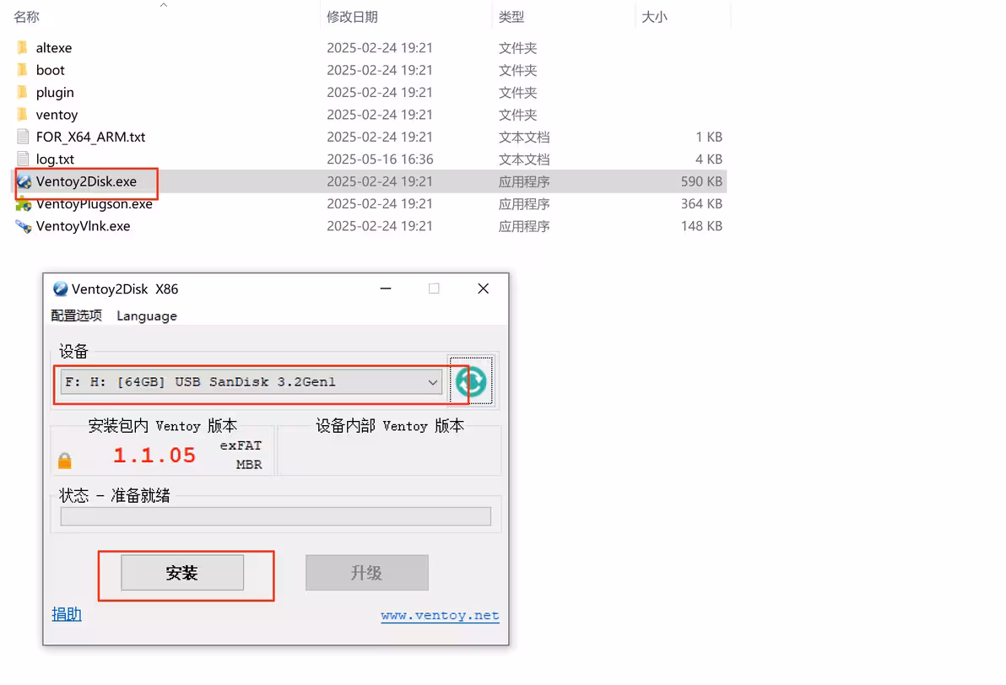This screenshot has height=685, width=1006.
Task: Click the 148 KB size cell
Action: point(701,226)
